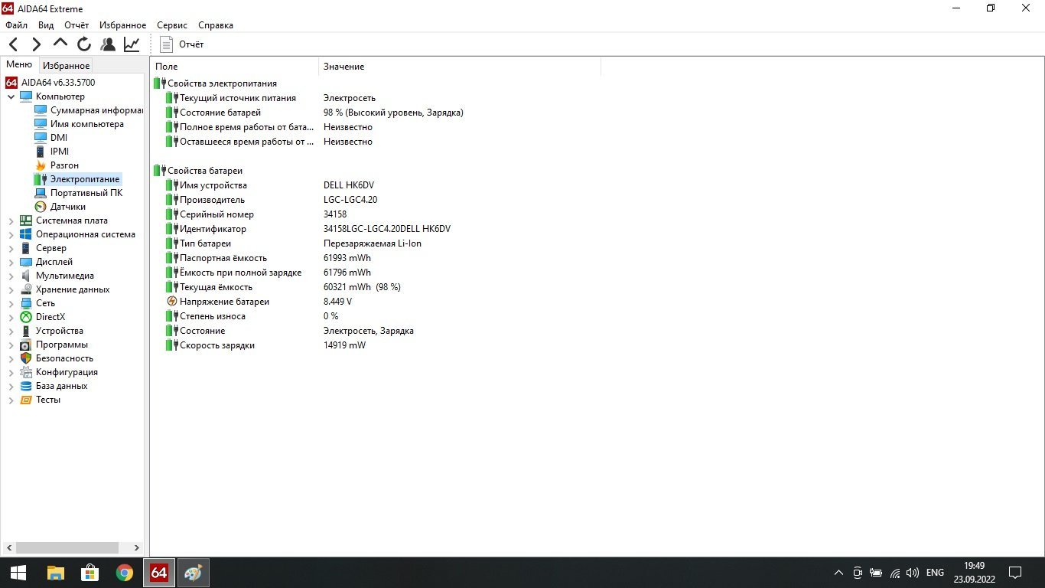Open File Explorer from the taskbar
Viewport: 1045px width, 588px height.
click(x=56, y=573)
